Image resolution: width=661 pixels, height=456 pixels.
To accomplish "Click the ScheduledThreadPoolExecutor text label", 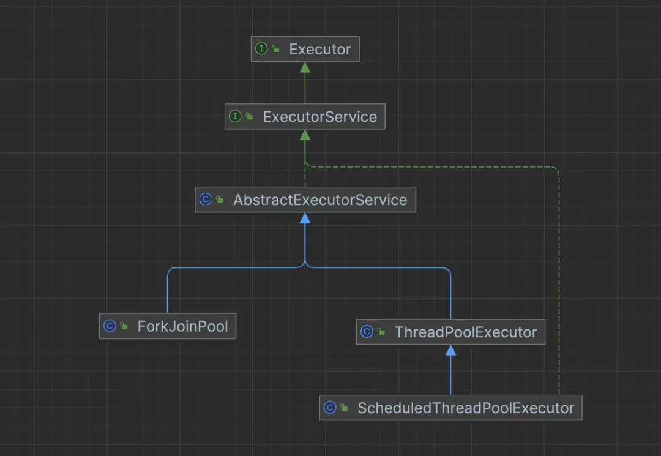I will 466,408.
